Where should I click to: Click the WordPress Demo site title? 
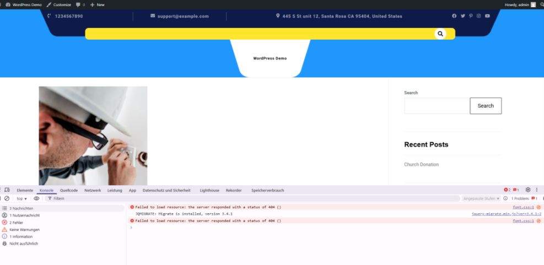point(270,58)
